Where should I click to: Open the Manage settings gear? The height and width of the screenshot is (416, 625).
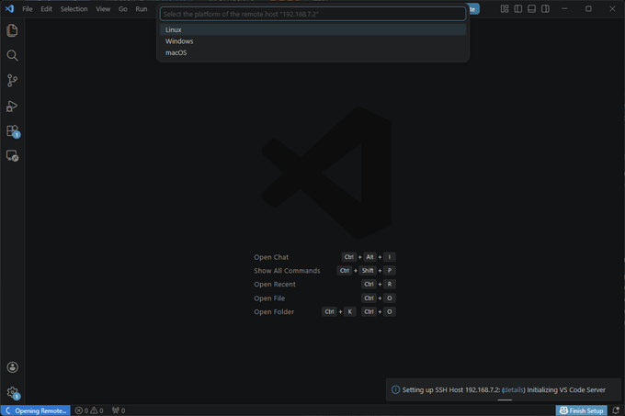(x=12, y=392)
